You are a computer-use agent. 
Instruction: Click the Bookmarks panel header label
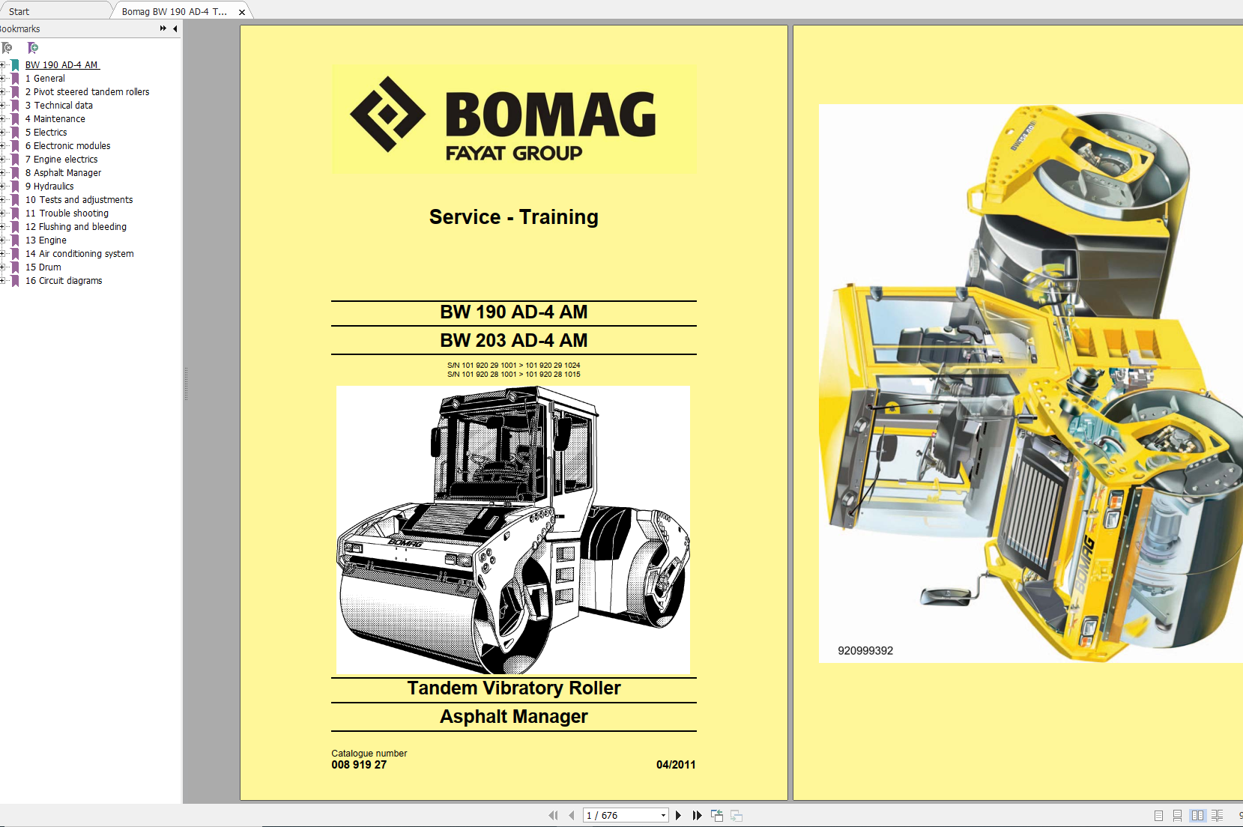pos(20,28)
